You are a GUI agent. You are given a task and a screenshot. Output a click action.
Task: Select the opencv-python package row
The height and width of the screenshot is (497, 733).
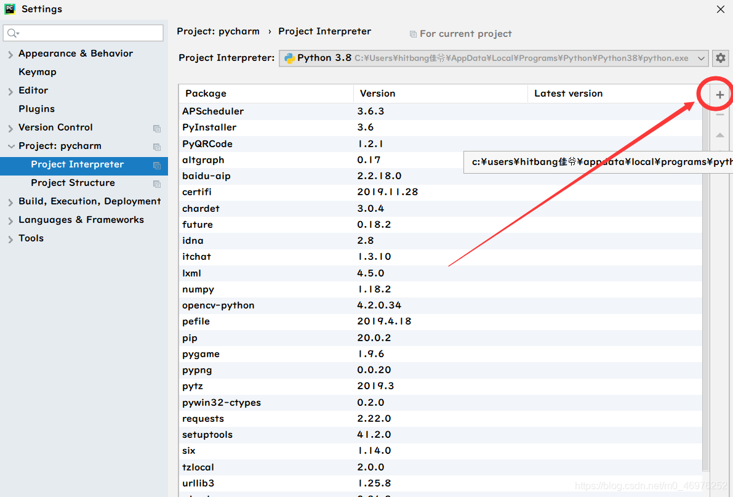point(441,305)
